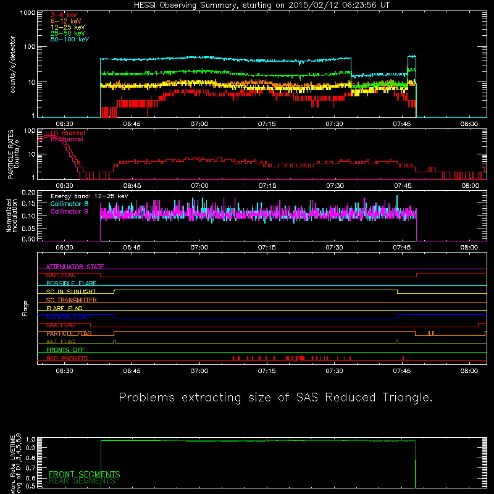
Task: Click the FRONT SEGMENTS legend label
Action: click(x=85, y=474)
